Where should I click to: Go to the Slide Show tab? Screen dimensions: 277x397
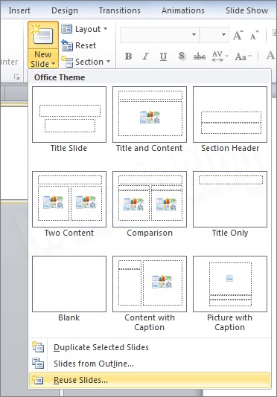(x=246, y=10)
